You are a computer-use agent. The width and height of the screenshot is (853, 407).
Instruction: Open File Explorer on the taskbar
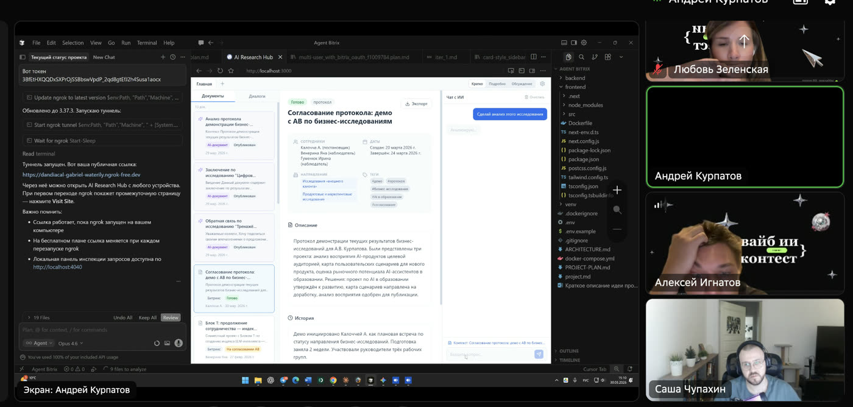coord(258,380)
